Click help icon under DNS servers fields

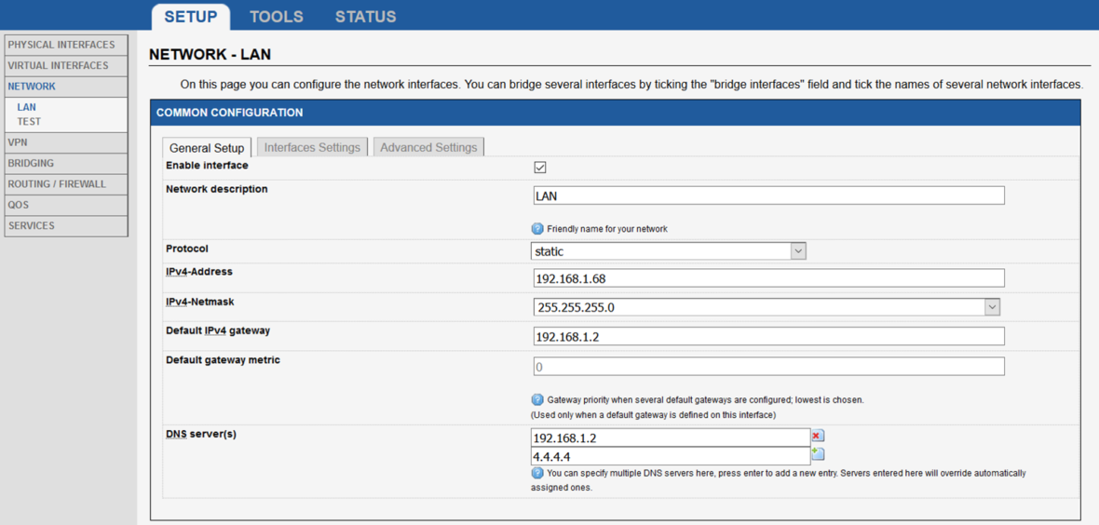click(537, 473)
